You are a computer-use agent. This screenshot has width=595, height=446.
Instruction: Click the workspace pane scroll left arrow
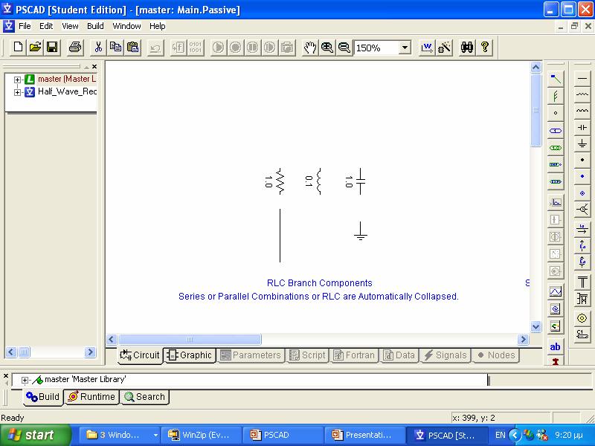[11, 352]
